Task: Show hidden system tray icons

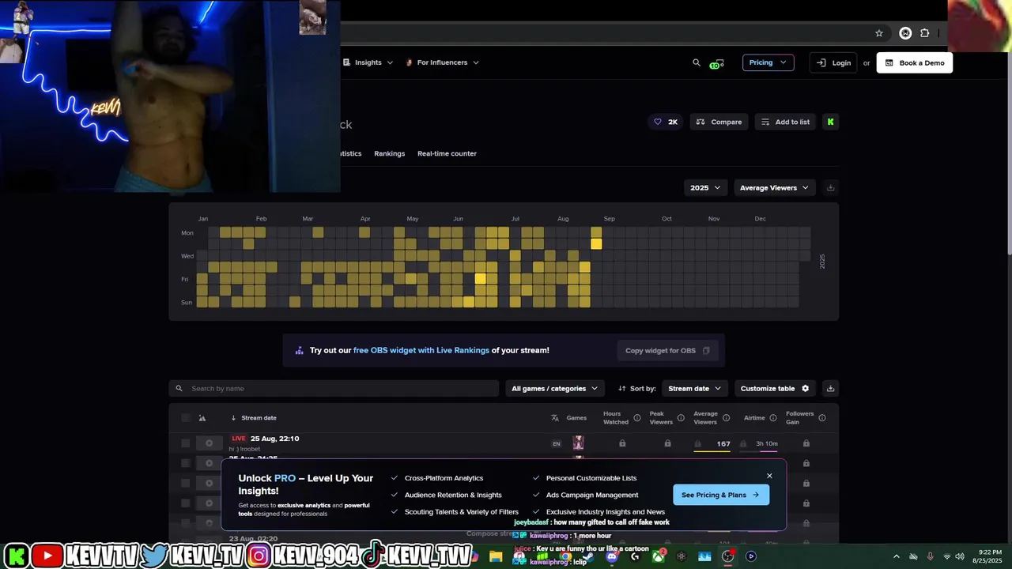Action: (x=896, y=556)
